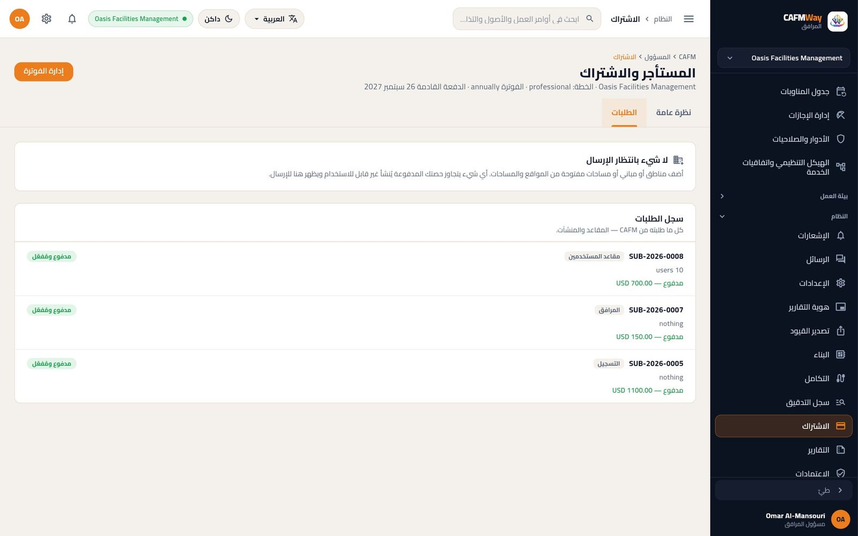858x536 pixels.
Task: Switch to the نظرة عامة tab
Action: [x=673, y=113]
